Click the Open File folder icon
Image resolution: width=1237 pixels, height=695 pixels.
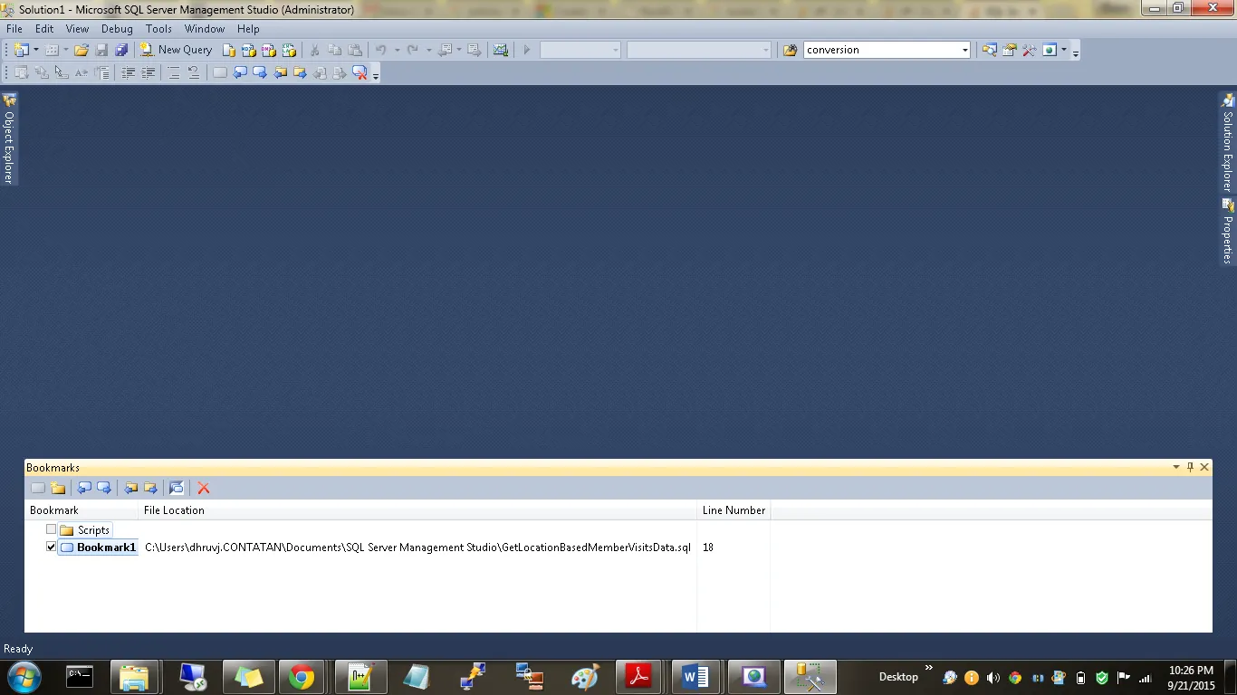[x=82, y=50]
